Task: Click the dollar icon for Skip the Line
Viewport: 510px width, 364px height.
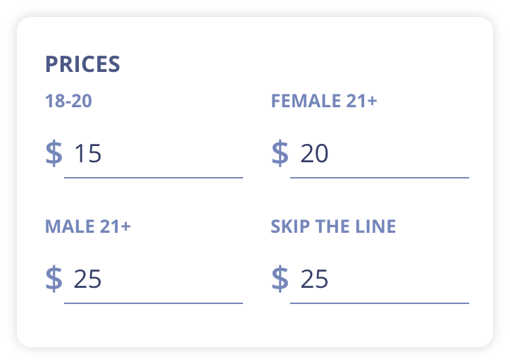Action: click(x=280, y=279)
